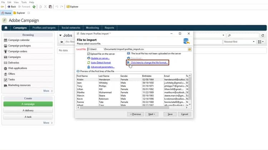Click the Cancel button
The image size is (268, 150).
coord(184,114)
